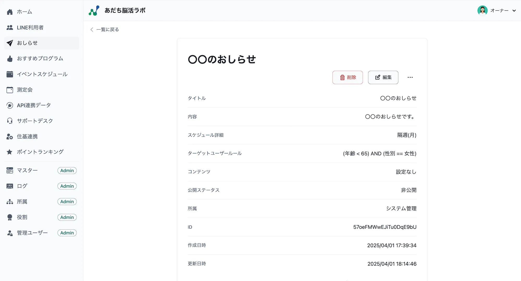Click the Admin badge beside 役割
The width and height of the screenshot is (521, 281).
point(67,217)
